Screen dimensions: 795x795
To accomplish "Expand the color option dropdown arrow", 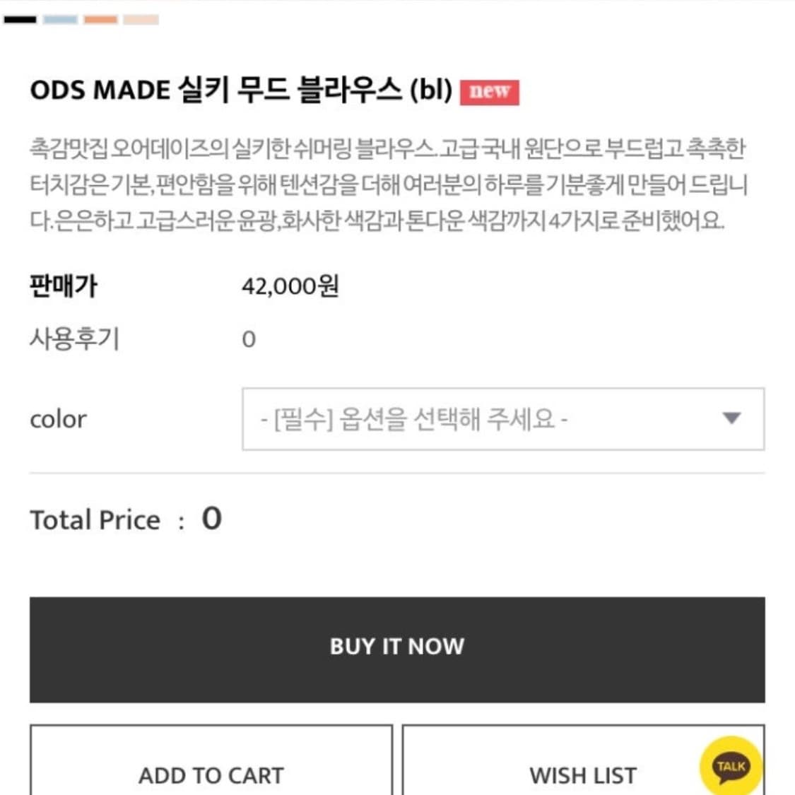I will point(731,418).
